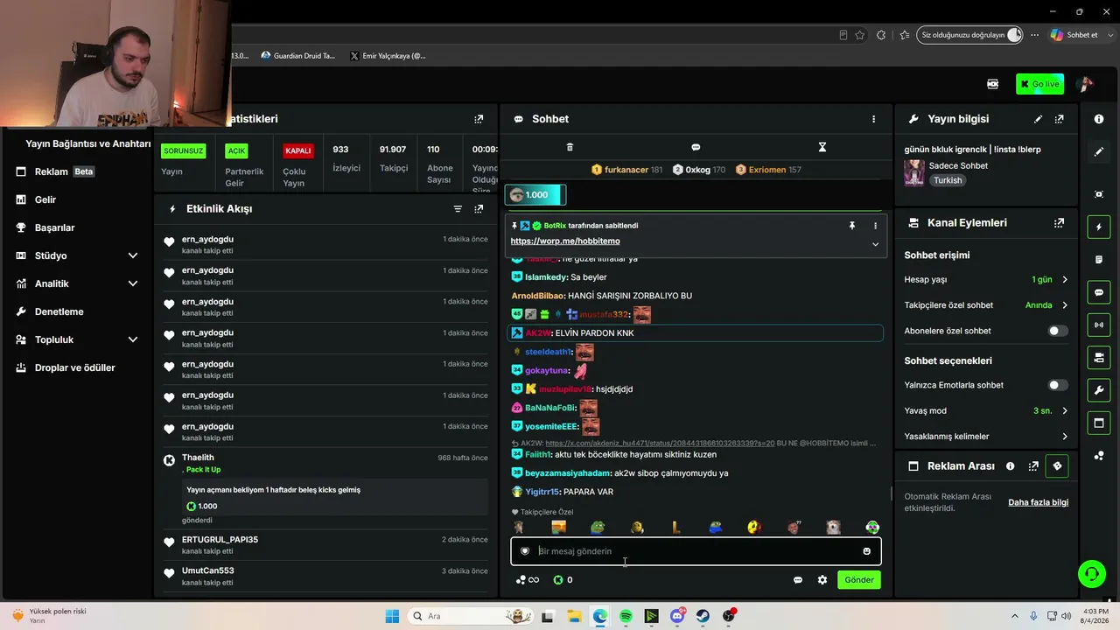1120x630 pixels.
Task: Click the broadcast signal icon in right sidebar
Action: [x=1099, y=325]
